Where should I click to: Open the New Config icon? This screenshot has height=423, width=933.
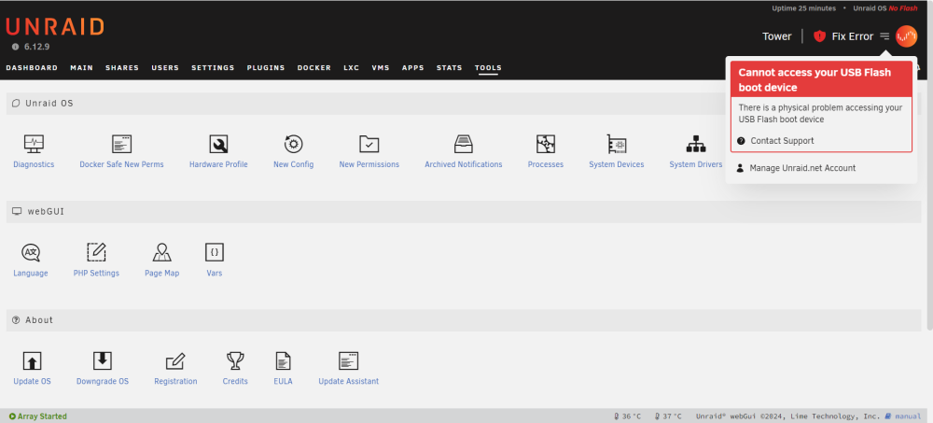(x=293, y=144)
